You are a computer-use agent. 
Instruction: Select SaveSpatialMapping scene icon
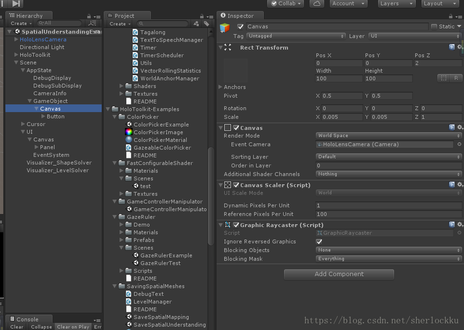(x=129, y=317)
